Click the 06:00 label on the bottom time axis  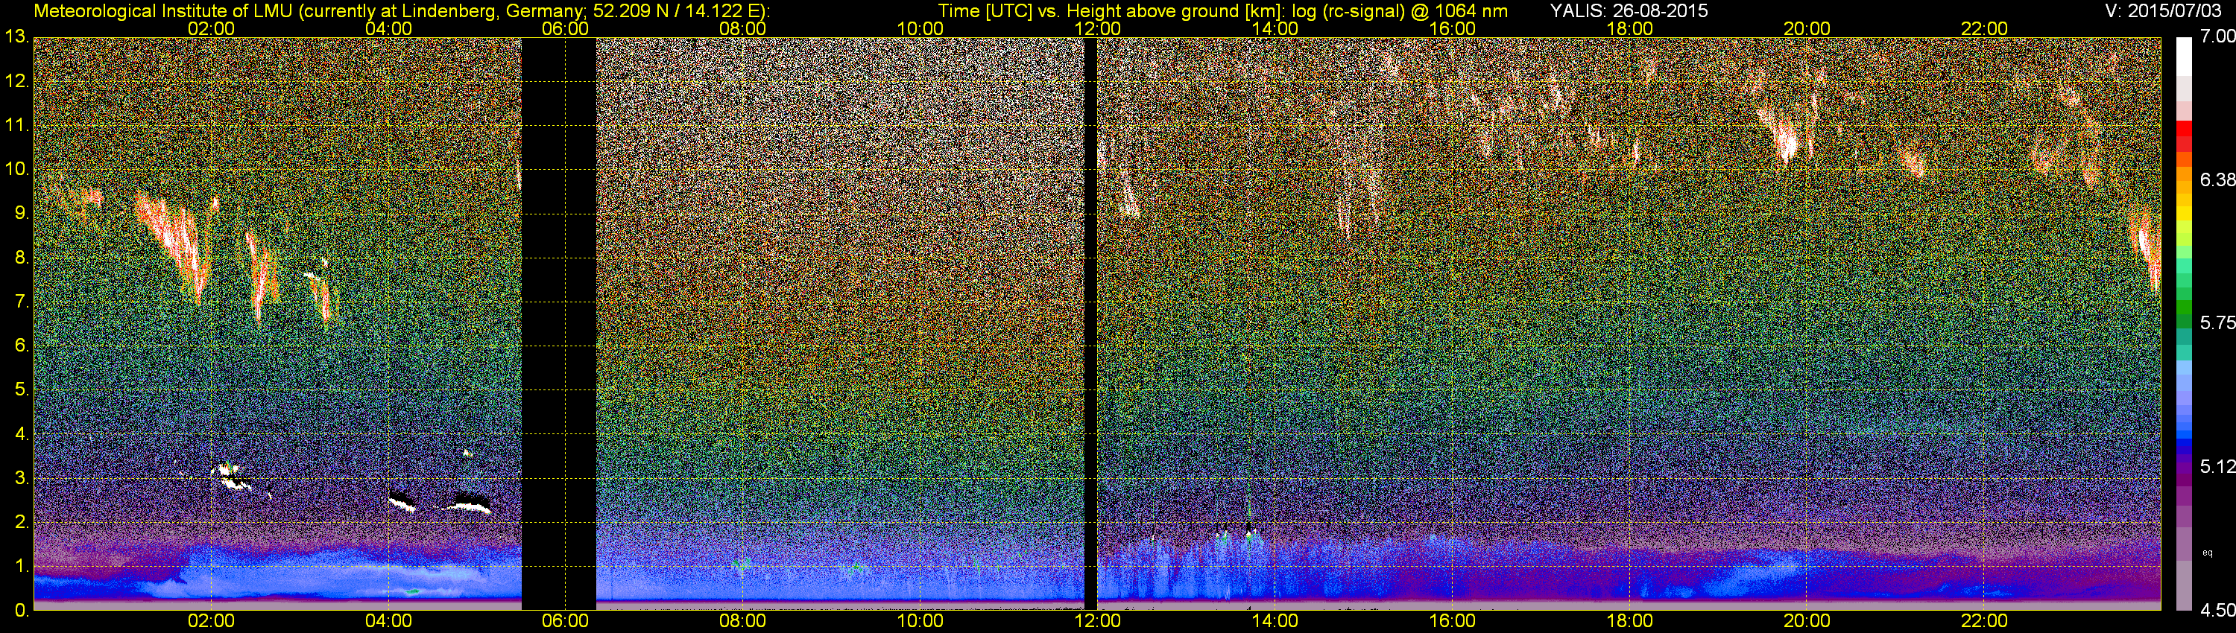click(x=565, y=622)
